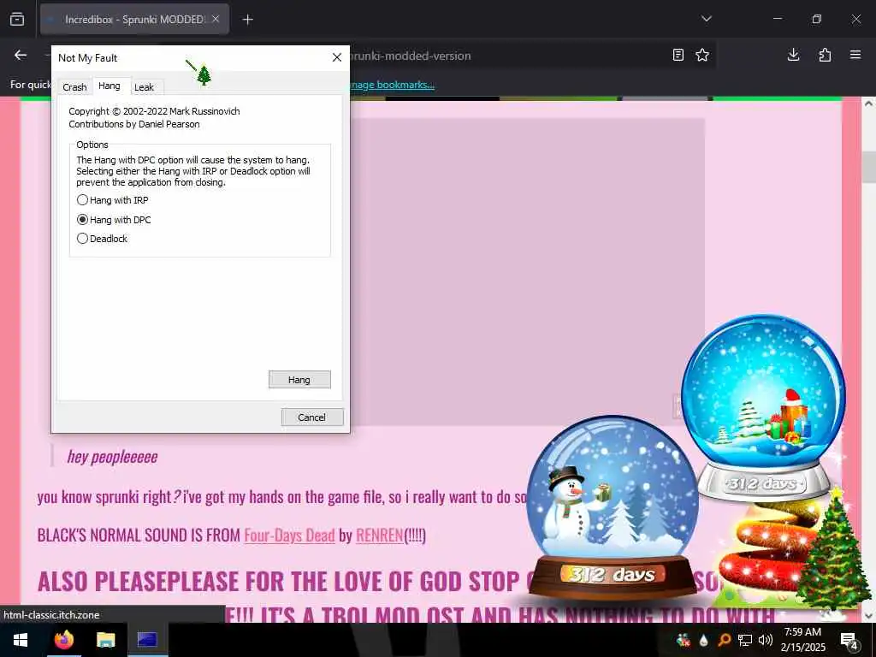
Task: Select the Hang tab
Action: [109, 86]
